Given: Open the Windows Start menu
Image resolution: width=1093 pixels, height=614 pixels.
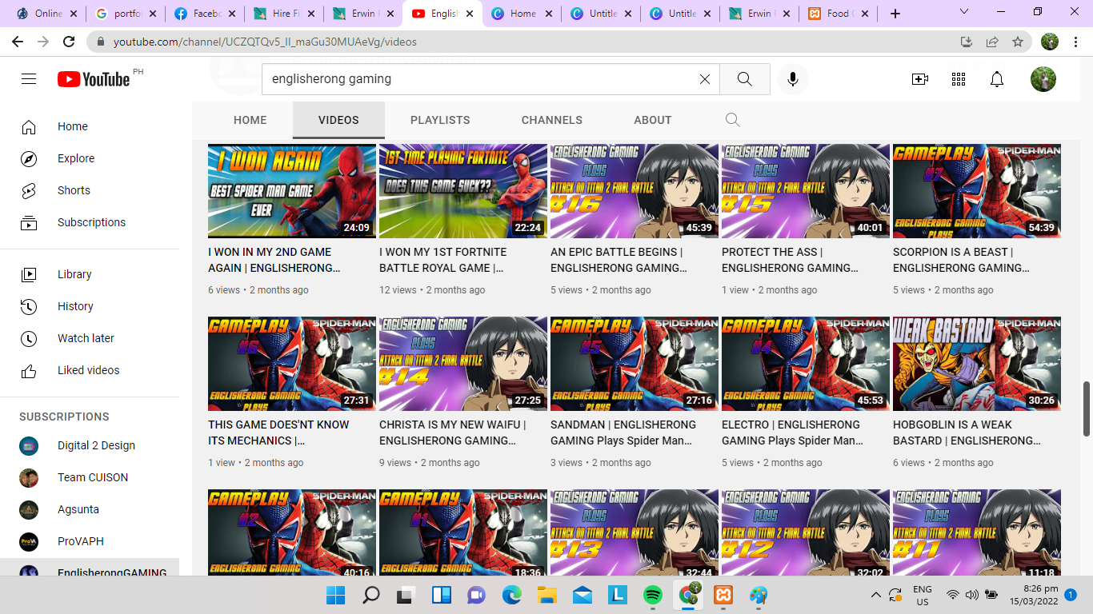Looking at the screenshot, I should point(336,595).
